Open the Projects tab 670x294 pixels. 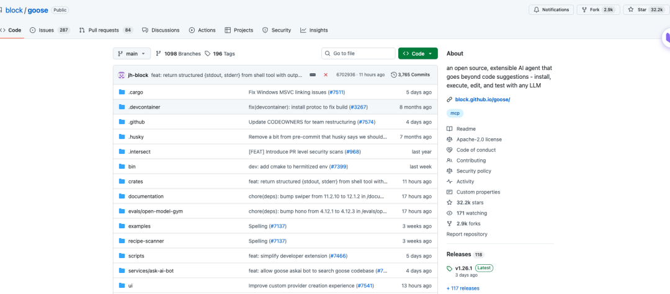pyautogui.click(x=239, y=30)
